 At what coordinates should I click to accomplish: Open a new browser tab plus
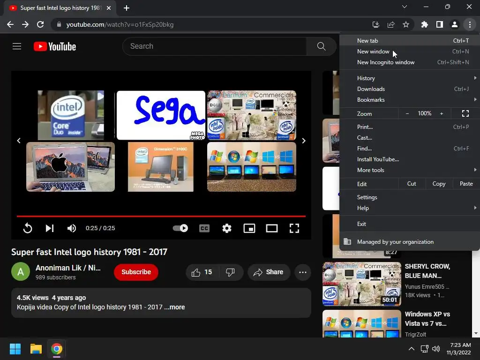(127, 8)
